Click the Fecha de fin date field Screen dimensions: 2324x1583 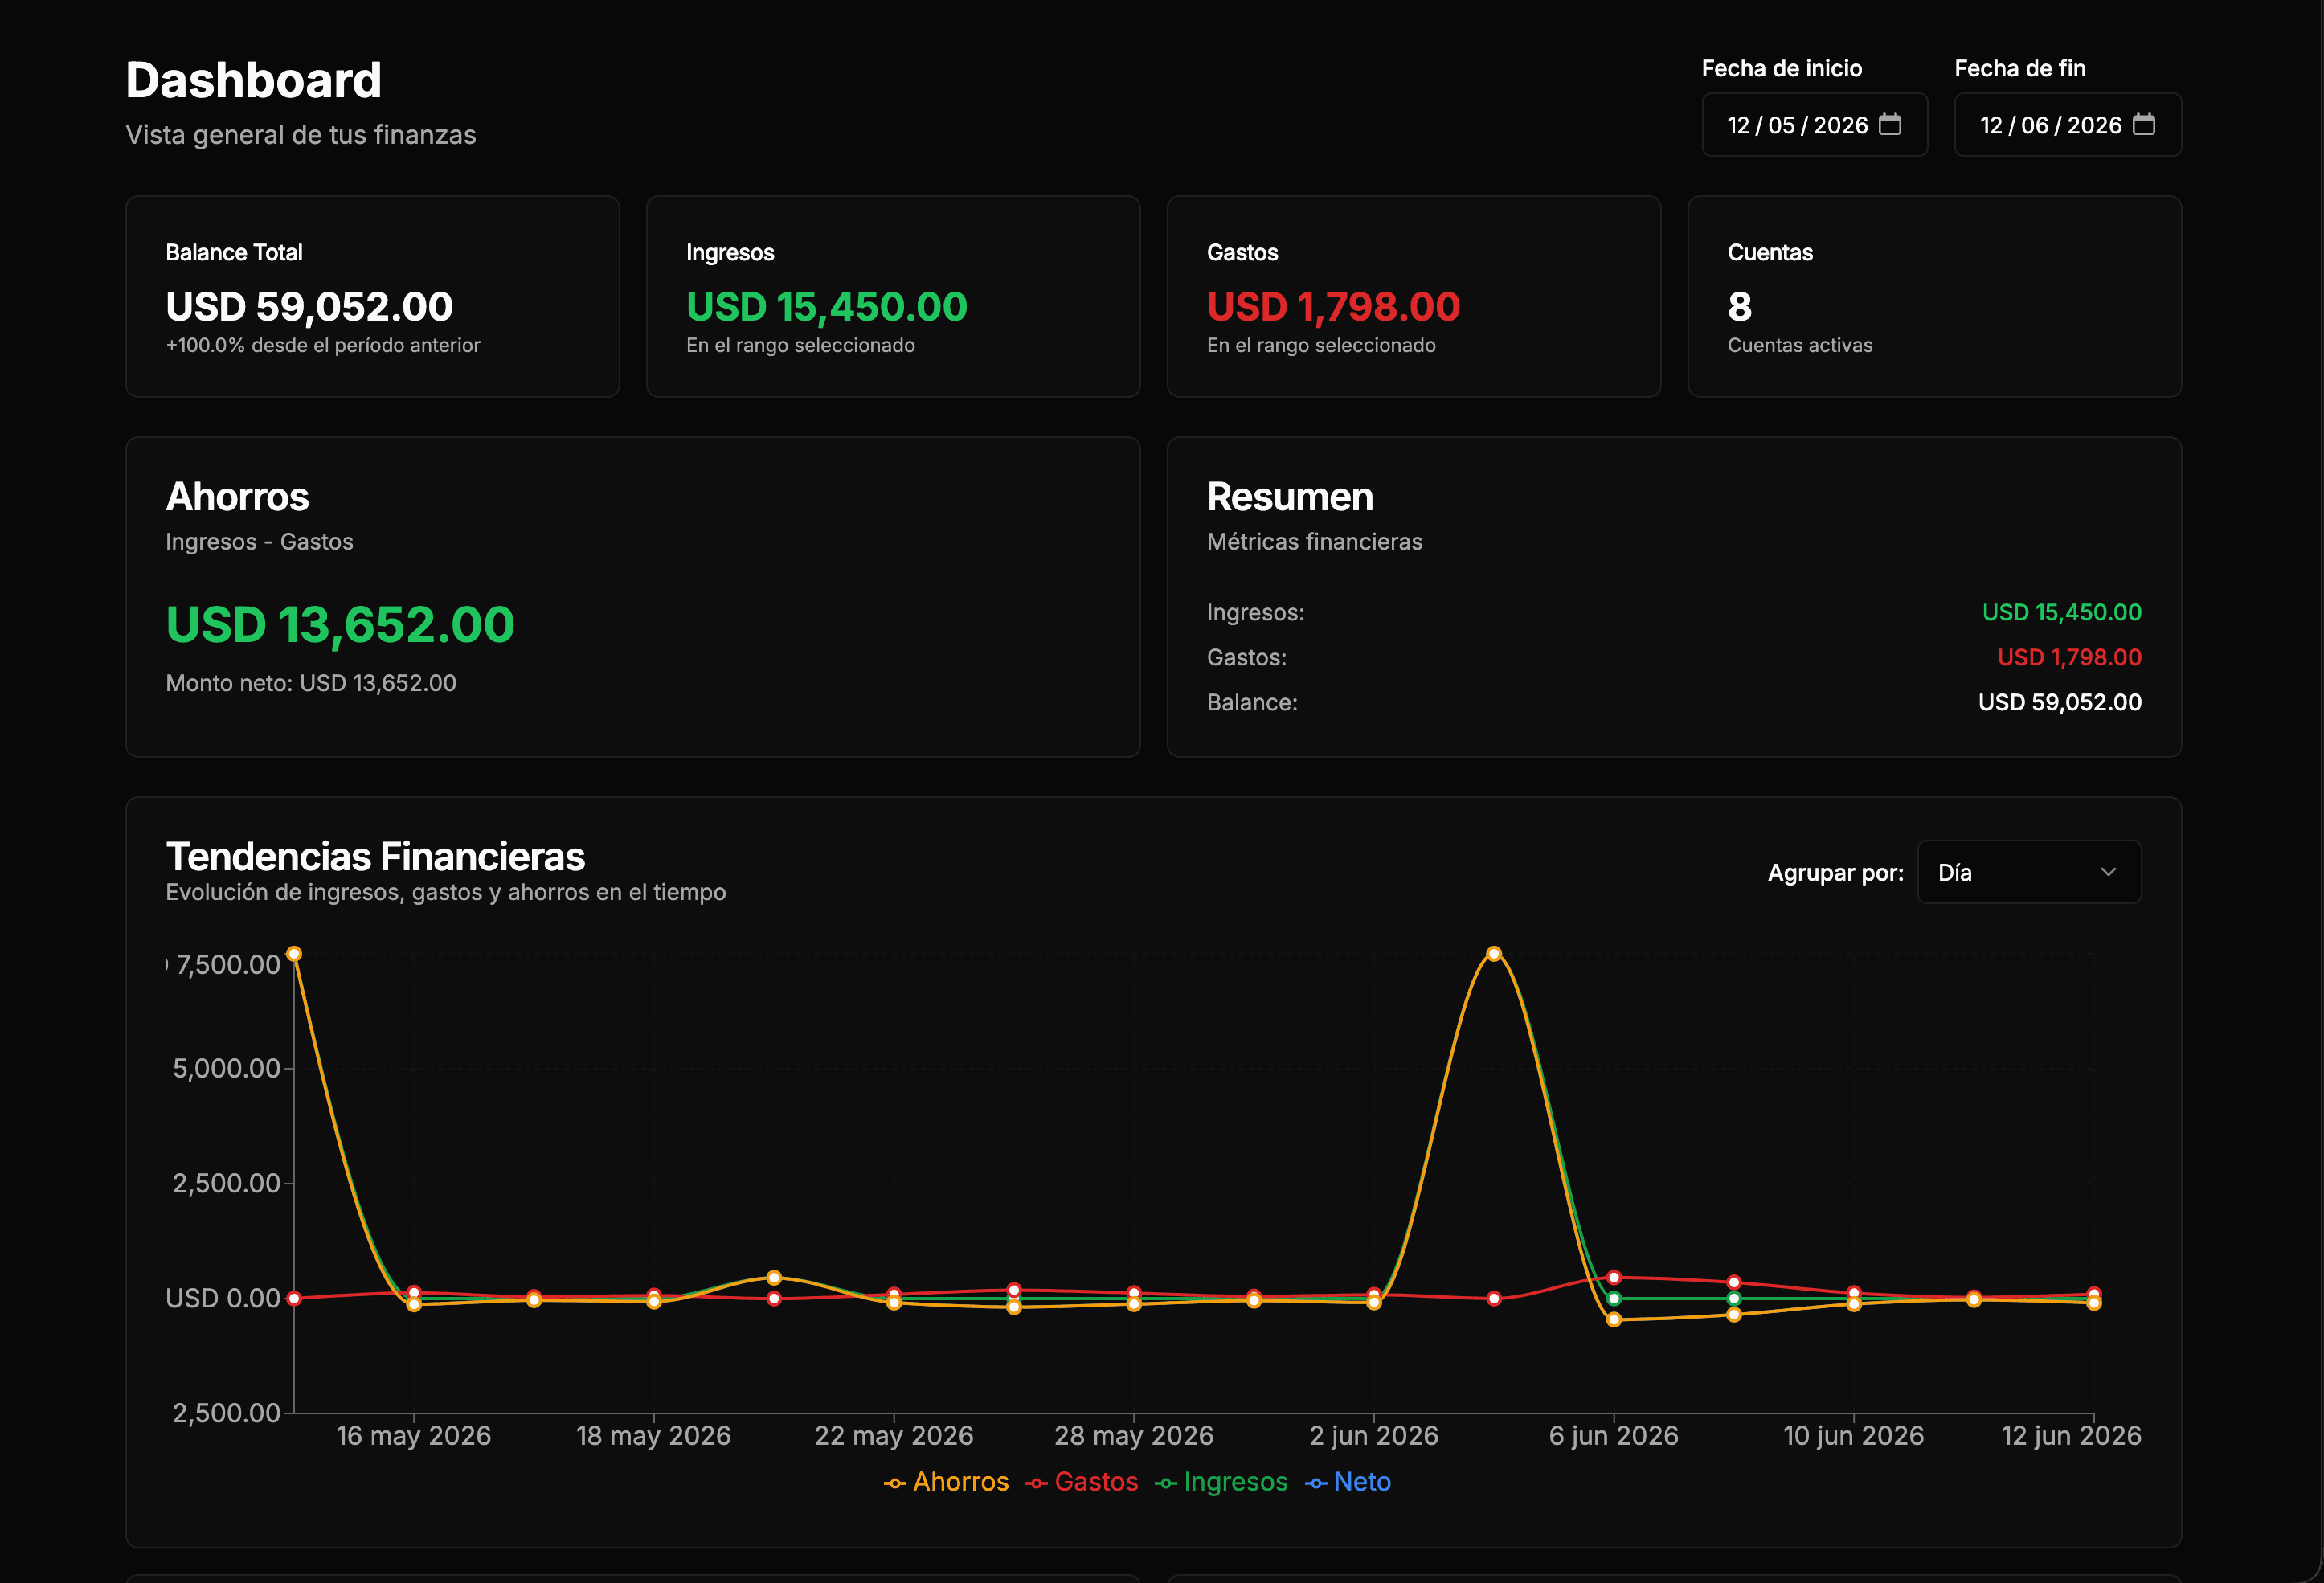[x=2067, y=124]
